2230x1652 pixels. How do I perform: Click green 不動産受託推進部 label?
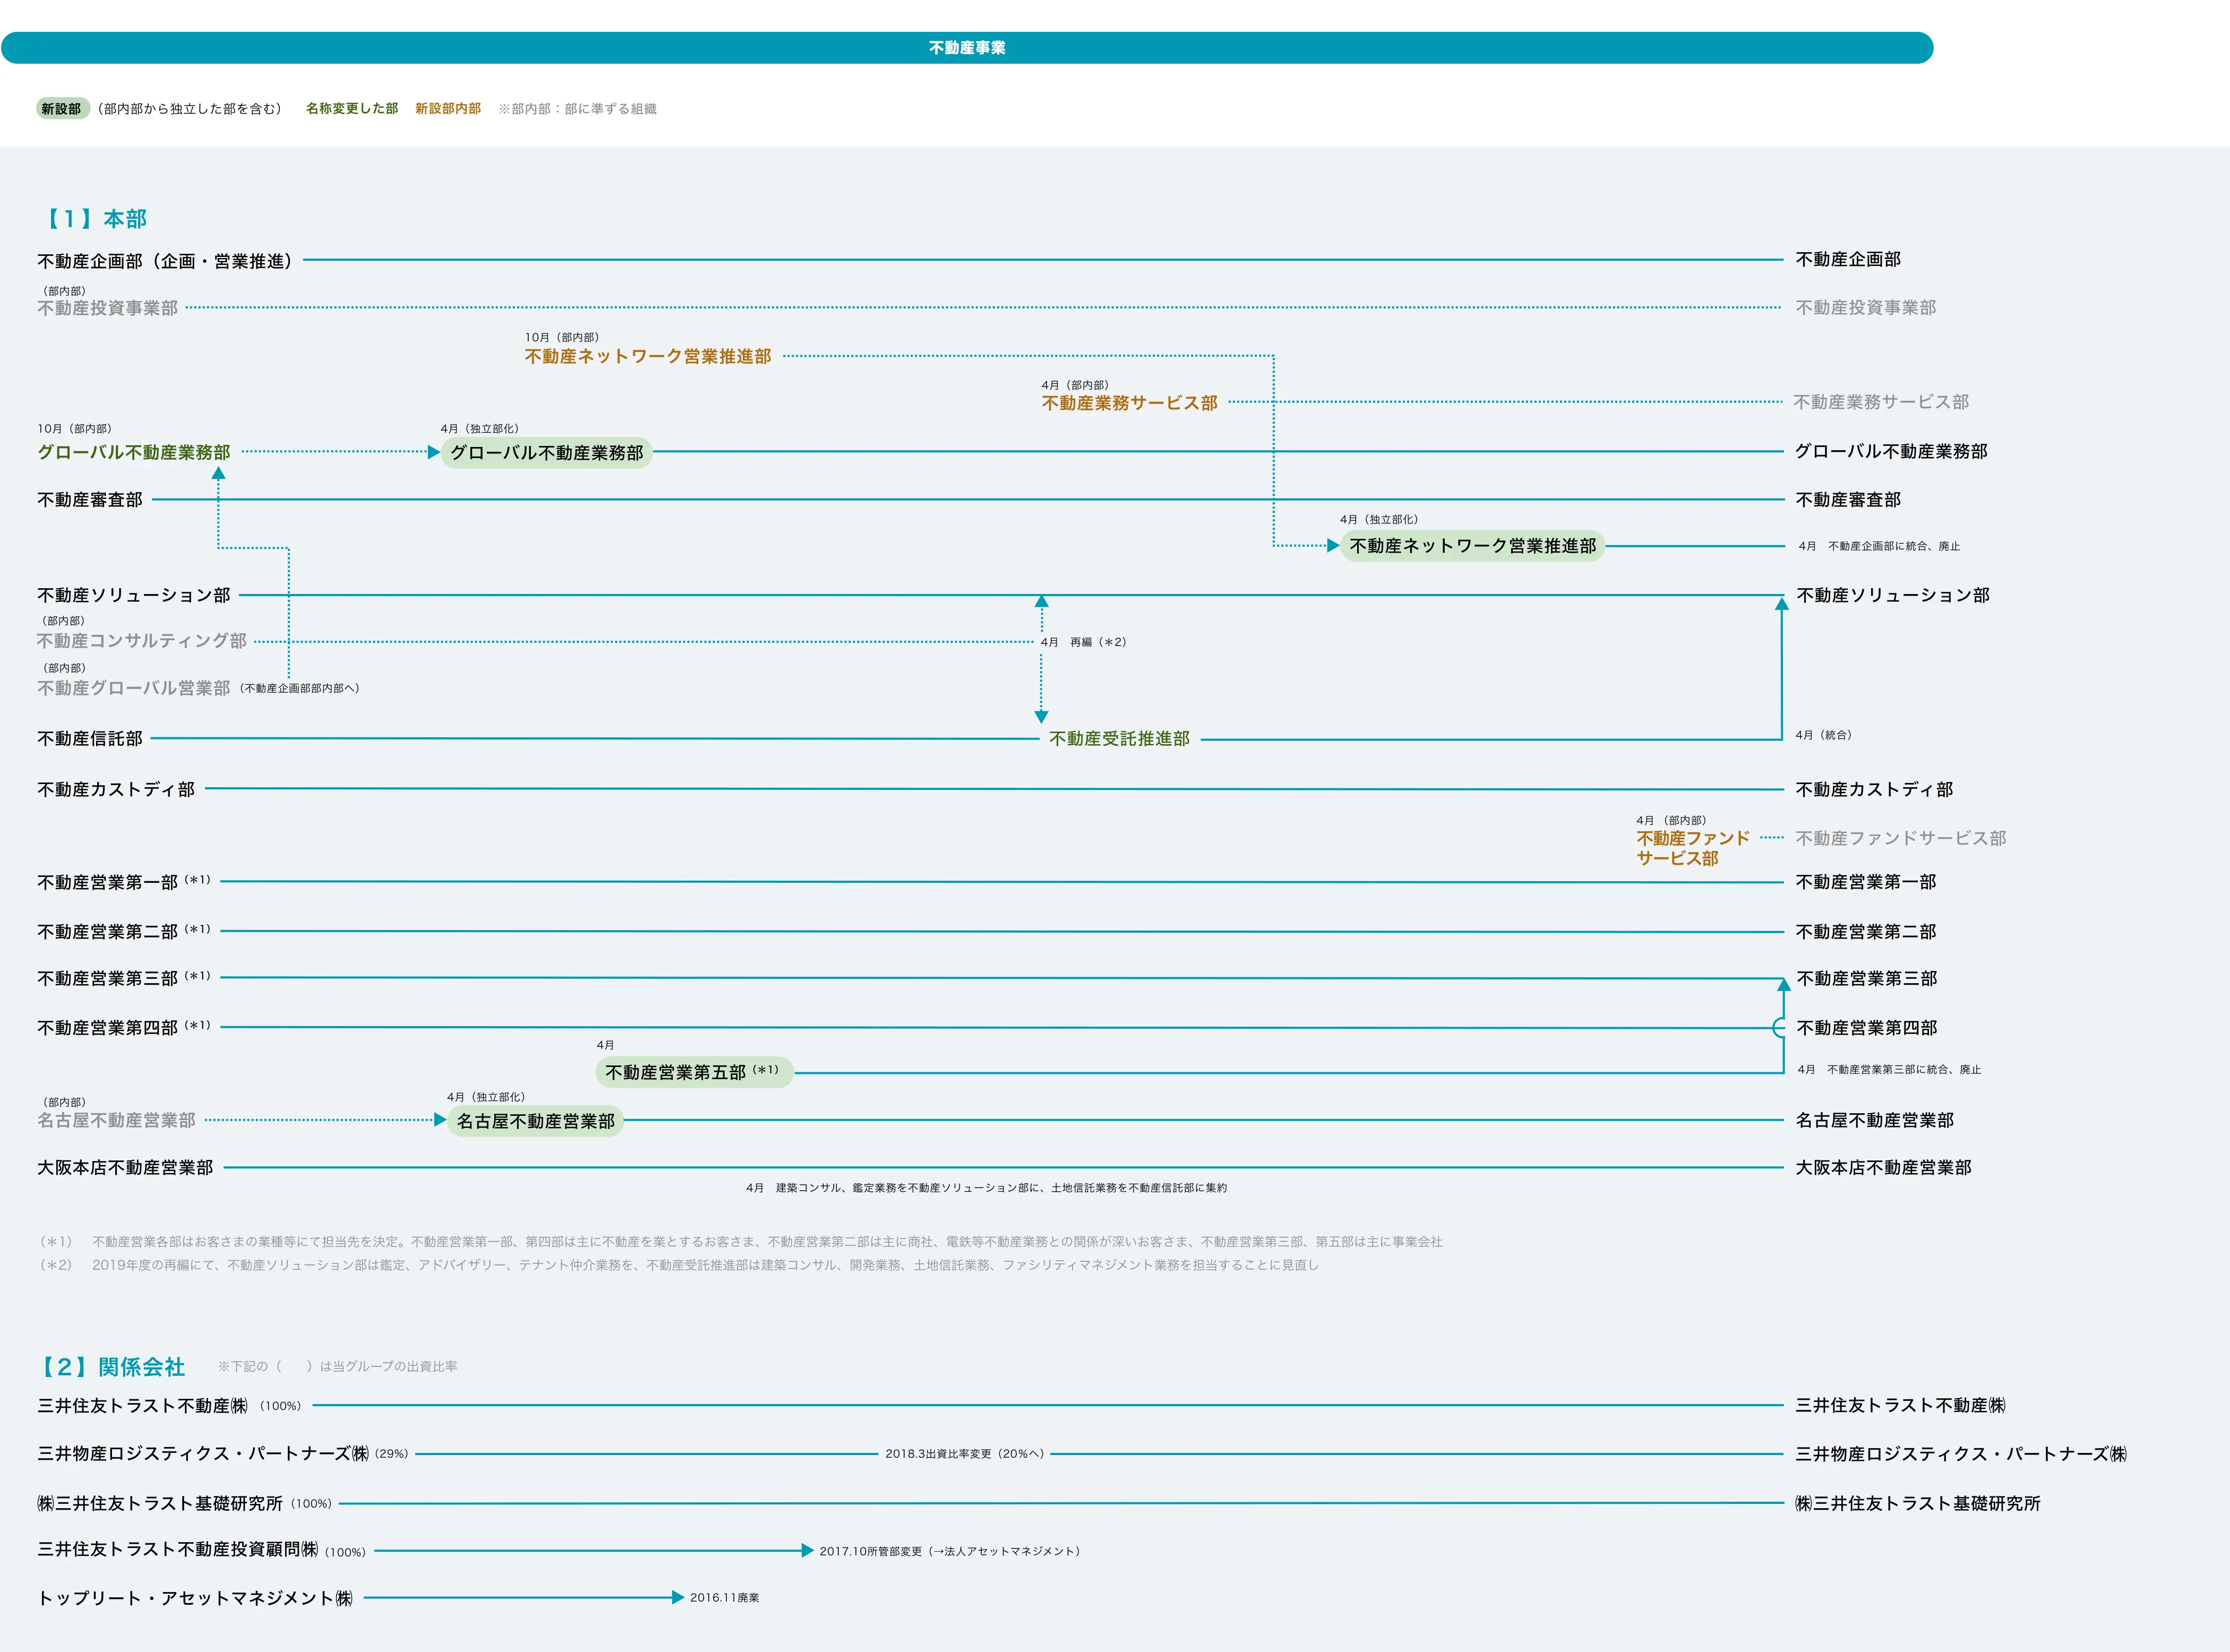coord(1120,739)
